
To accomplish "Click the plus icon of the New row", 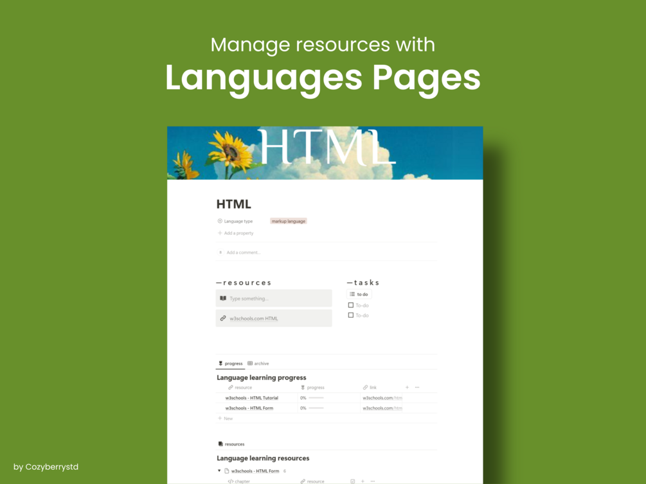I will (x=220, y=418).
